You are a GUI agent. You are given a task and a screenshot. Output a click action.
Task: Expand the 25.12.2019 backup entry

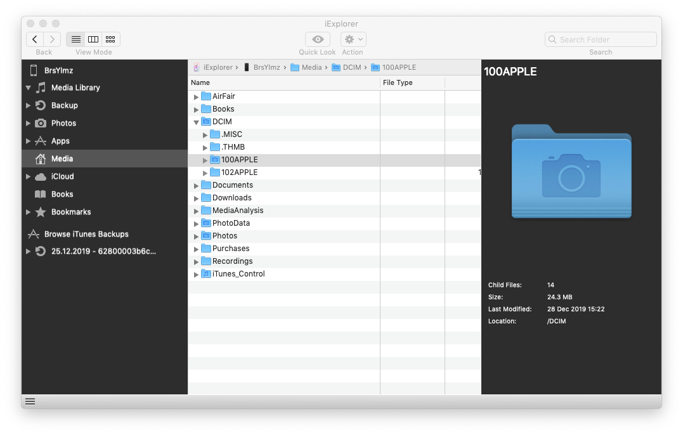(28, 251)
